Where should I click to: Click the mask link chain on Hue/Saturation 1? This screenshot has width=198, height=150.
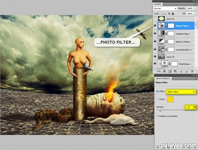(x=166, y=49)
